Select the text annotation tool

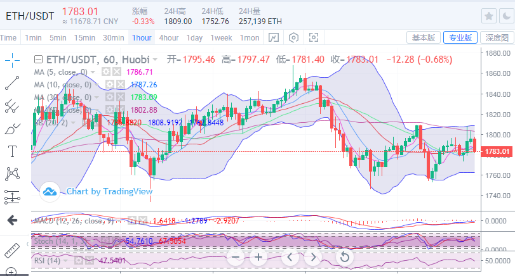(x=12, y=151)
